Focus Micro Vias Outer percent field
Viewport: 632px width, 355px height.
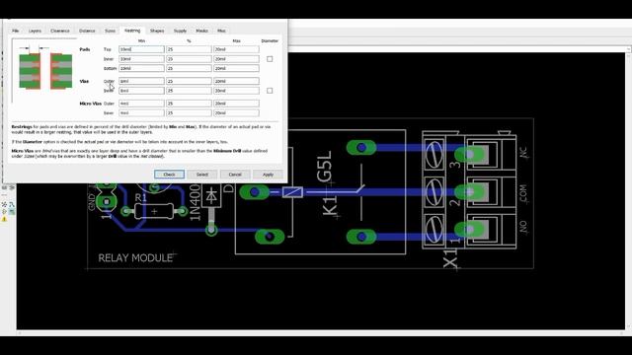[189, 104]
